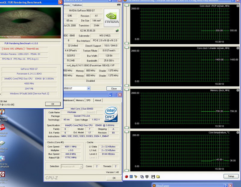
Task: Click the green BIOS chip icon in GPU-Z
Action: click(x=117, y=31)
